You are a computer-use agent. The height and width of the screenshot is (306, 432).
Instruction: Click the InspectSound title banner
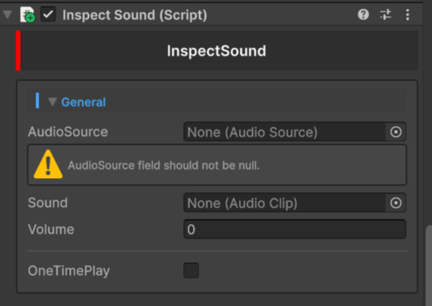[x=217, y=50]
